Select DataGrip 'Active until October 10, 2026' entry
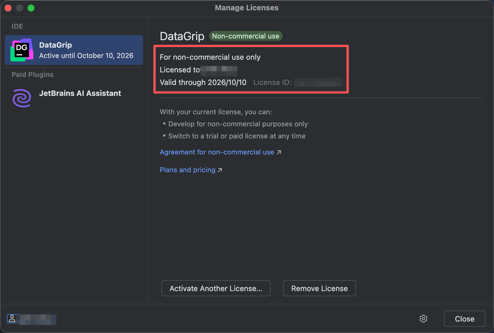Viewport: 494px width, 333px height. click(86, 55)
